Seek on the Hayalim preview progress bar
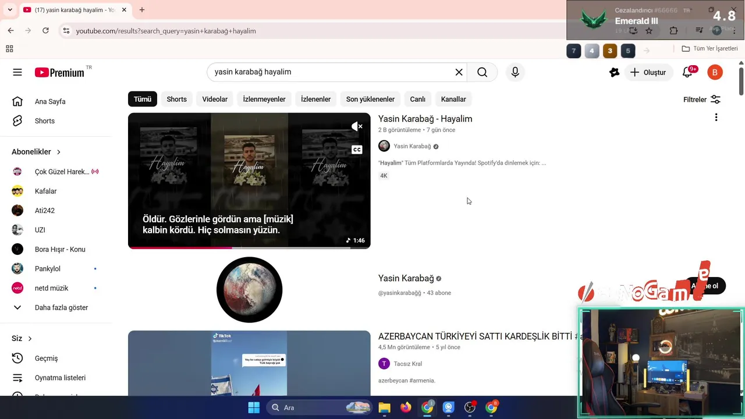Image resolution: width=745 pixels, height=419 pixels. pyautogui.click(x=249, y=248)
